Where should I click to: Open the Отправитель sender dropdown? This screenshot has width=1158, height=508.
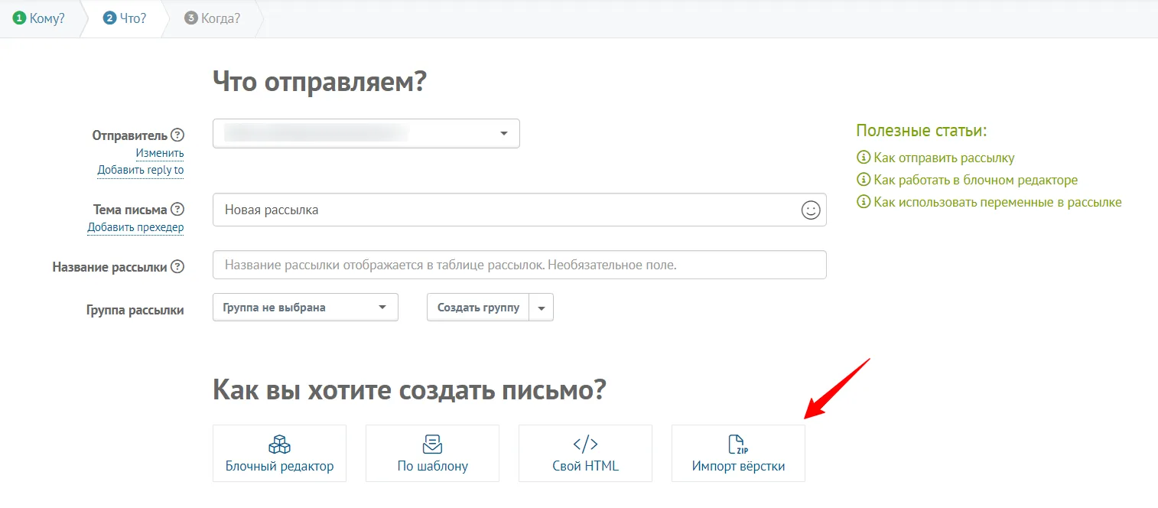click(x=366, y=133)
